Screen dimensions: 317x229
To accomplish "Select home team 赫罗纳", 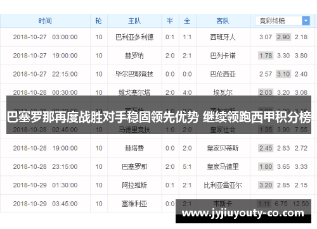I will 134,56.
